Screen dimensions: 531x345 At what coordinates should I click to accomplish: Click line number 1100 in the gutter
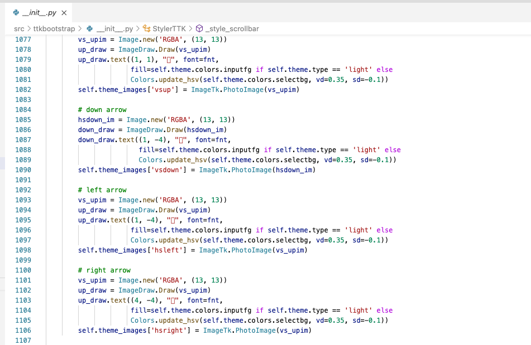point(23,270)
